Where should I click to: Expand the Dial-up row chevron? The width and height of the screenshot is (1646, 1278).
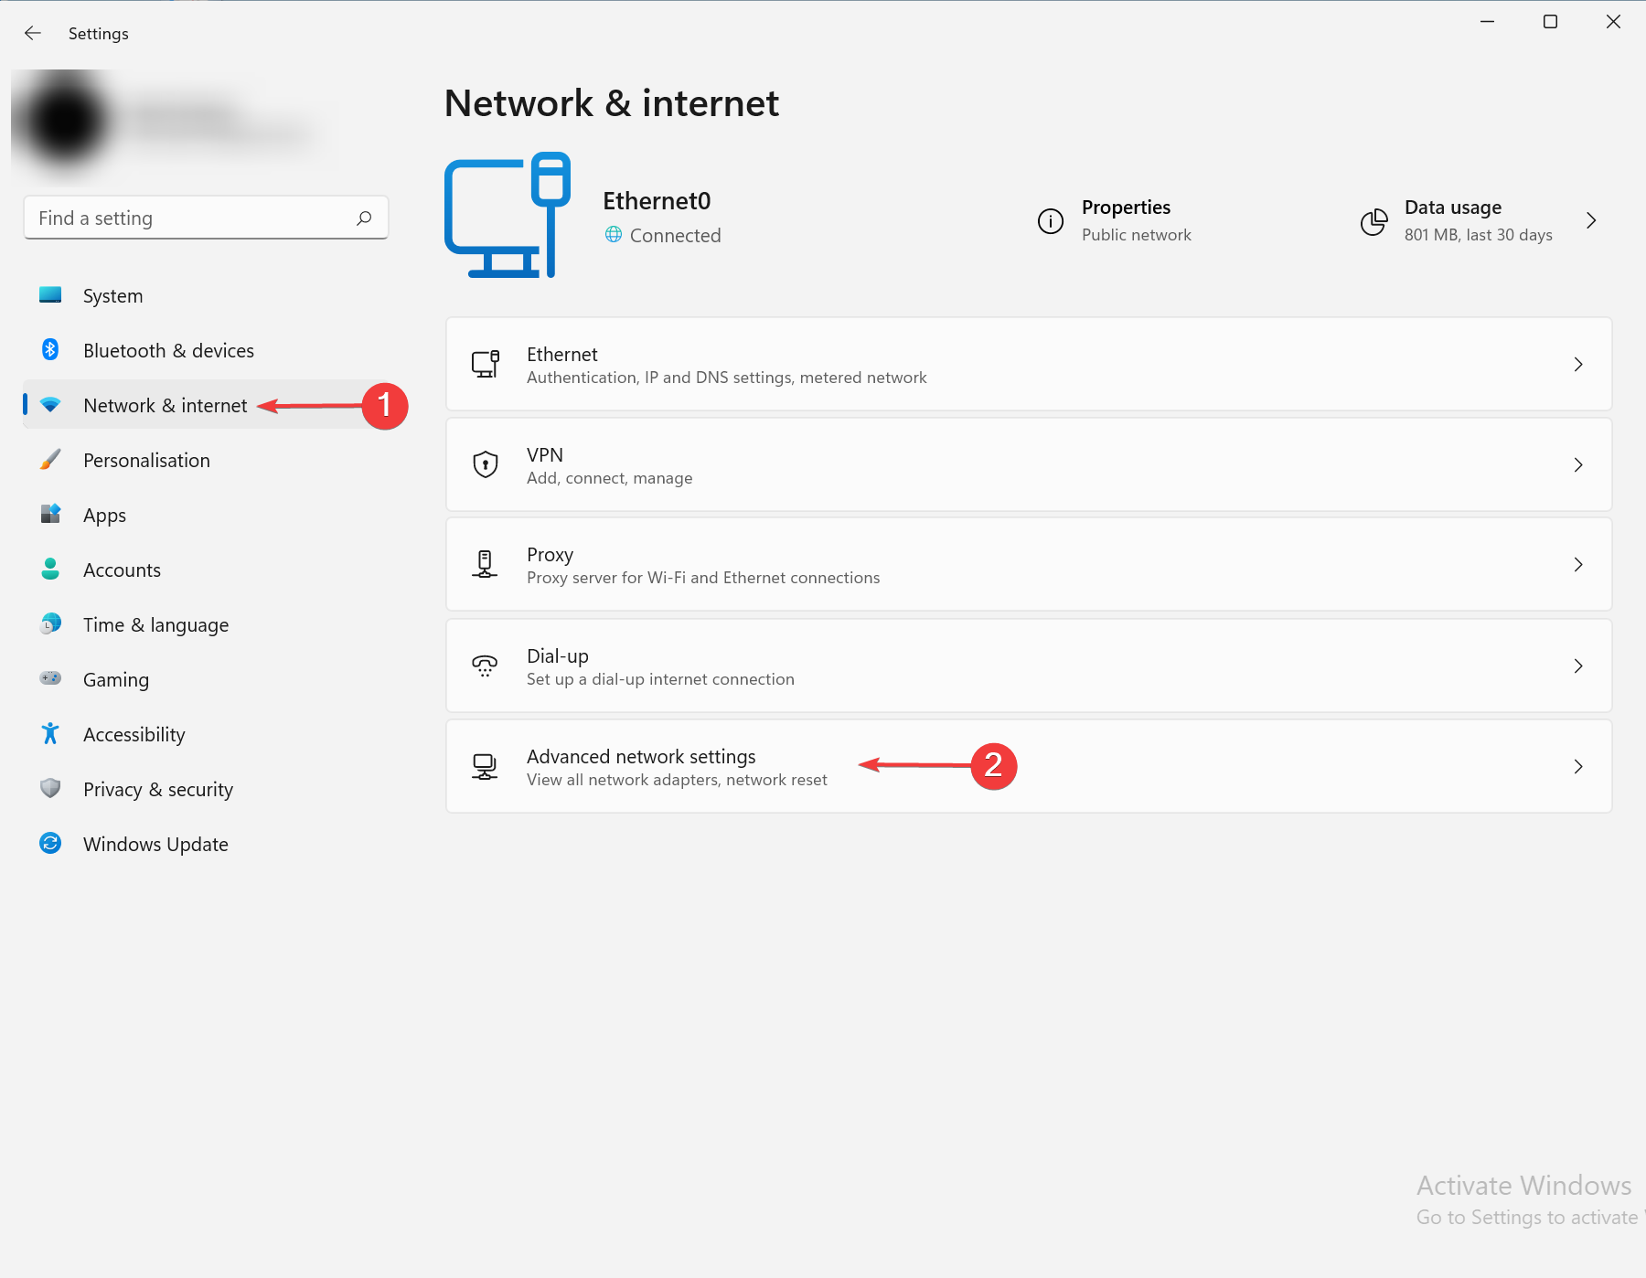[x=1578, y=666]
